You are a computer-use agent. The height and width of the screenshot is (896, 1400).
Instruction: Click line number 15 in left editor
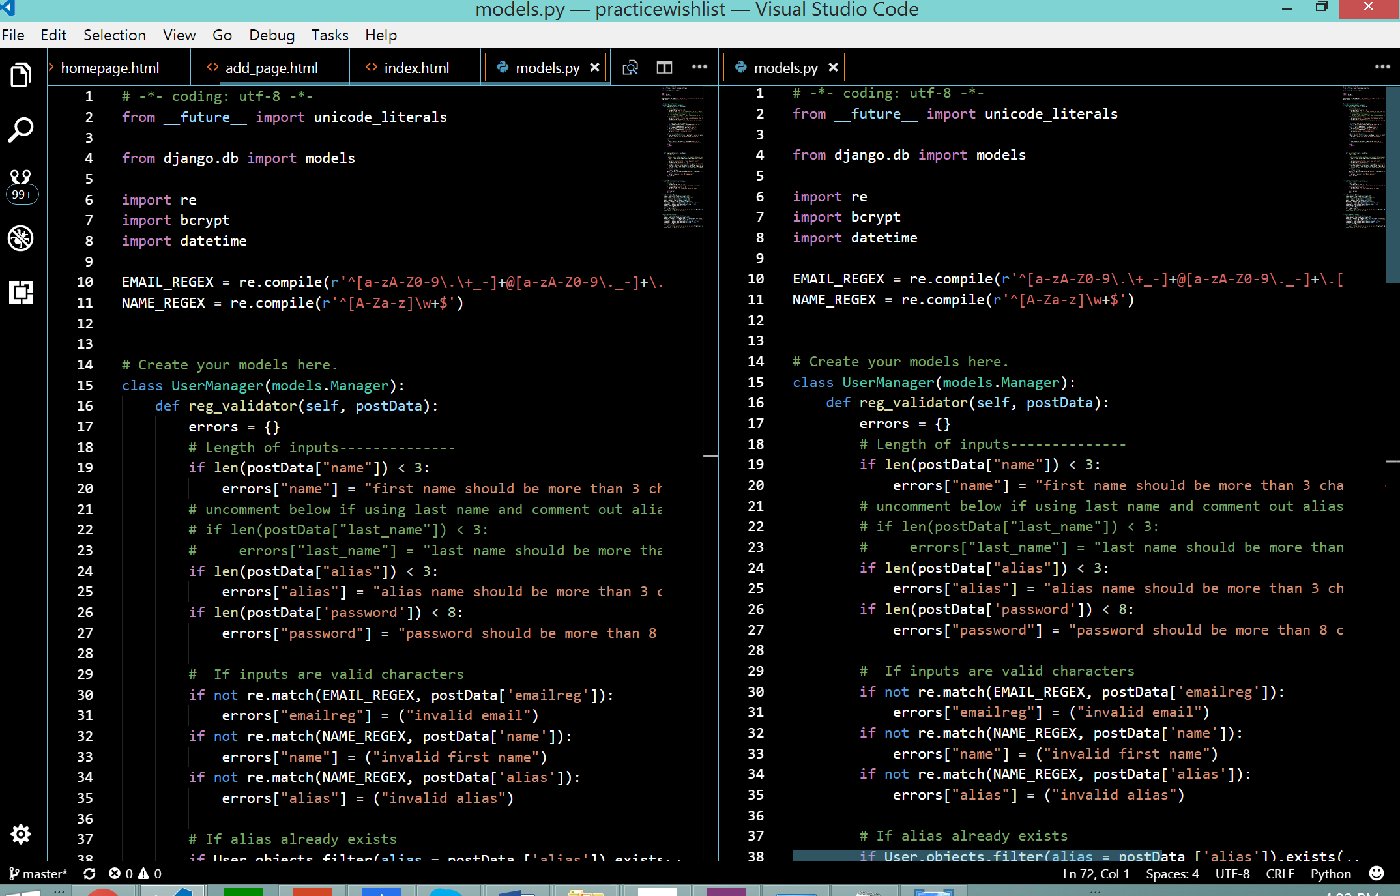(x=85, y=385)
